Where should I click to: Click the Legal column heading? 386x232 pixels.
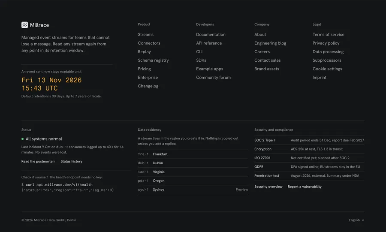tap(317, 24)
